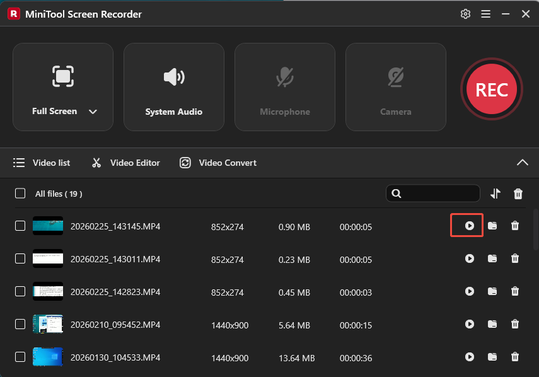
Task: Select the checkbox for 20260130_104533.MP4
Action: 20,357
